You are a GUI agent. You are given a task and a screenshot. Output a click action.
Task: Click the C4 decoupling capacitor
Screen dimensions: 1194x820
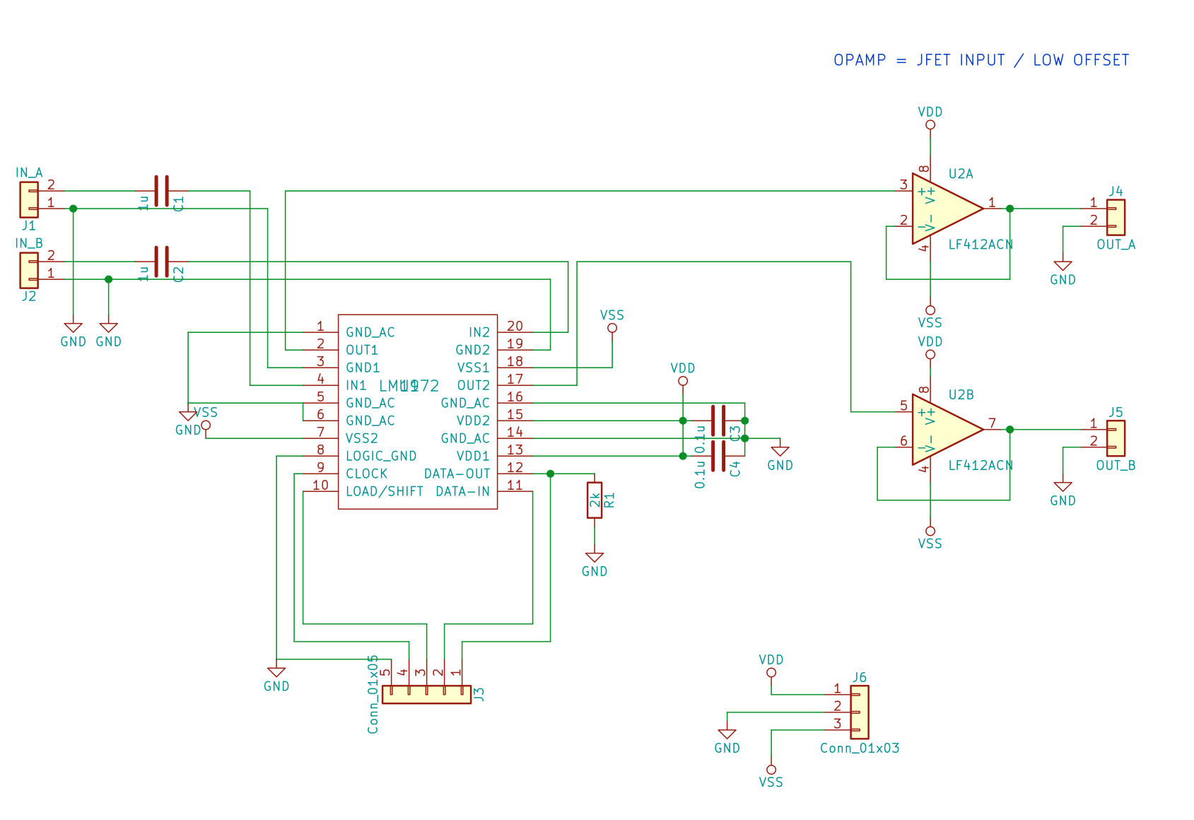[x=718, y=456]
